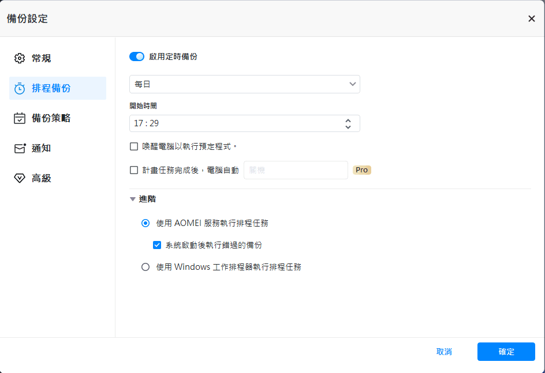Close the 備份設定 dialog with X
This screenshot has width=545, height=373.
tap(531, 18)
